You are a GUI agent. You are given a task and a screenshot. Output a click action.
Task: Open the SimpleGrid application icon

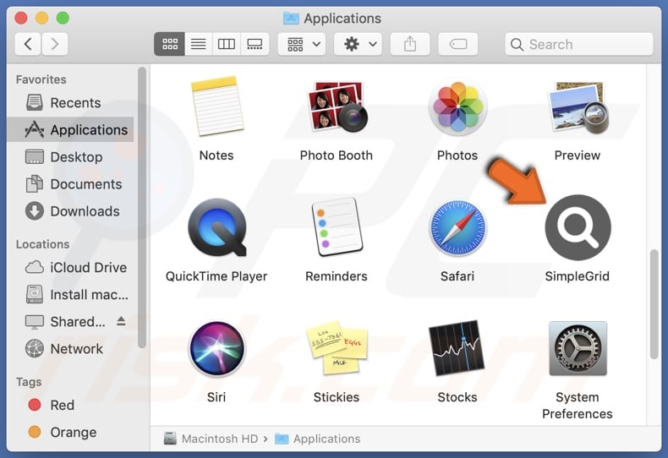(578, 228)
